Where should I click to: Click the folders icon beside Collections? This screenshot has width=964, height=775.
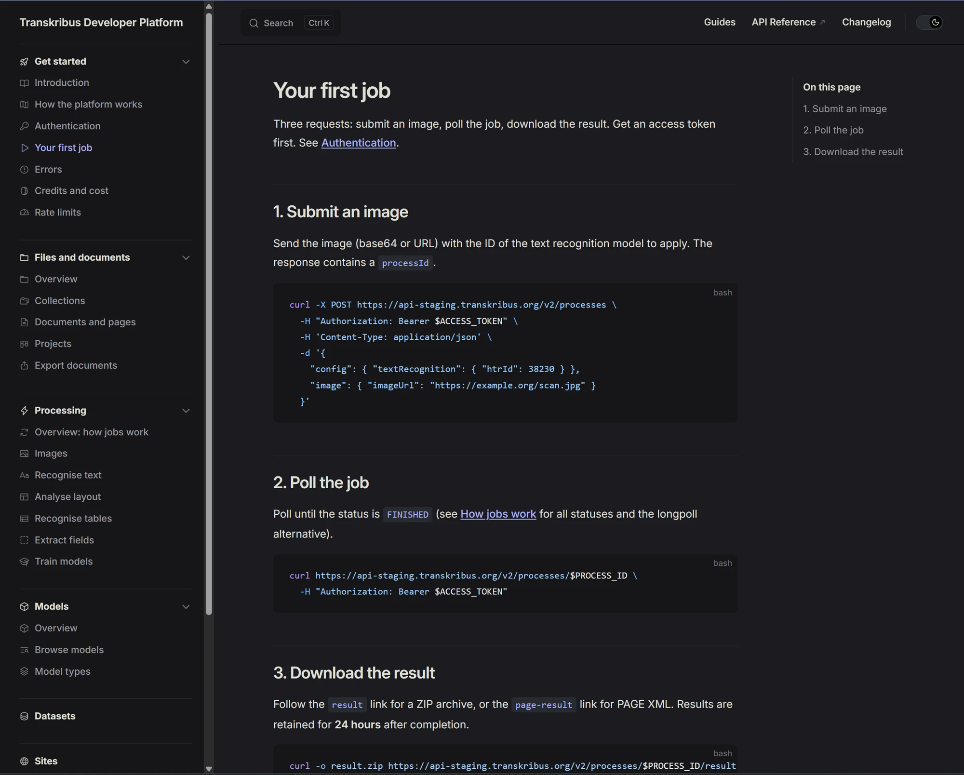[x=24, y=301]
